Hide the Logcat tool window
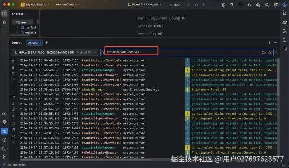This screenshot has width=289, height=168. (276, 43)
